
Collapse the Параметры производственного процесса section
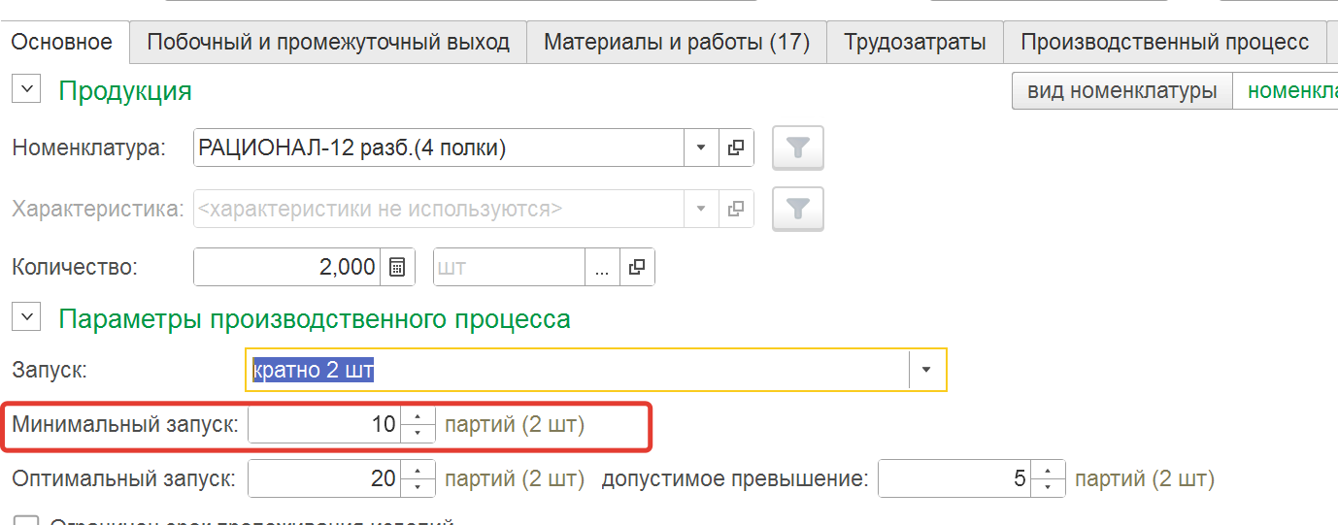pyautogui.click(x=27, y=317)
